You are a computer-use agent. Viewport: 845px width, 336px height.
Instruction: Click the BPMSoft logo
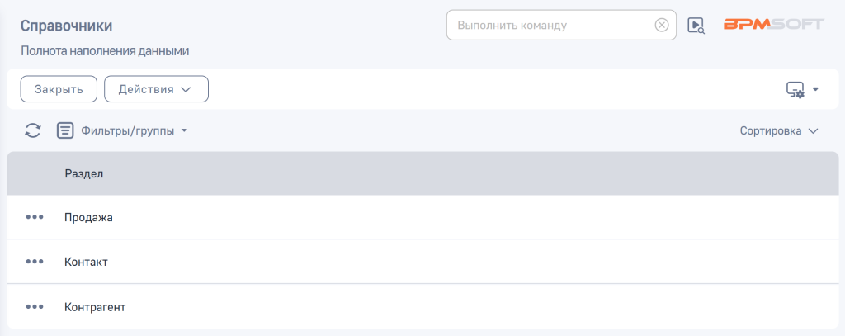pyautogui.click(x=773, y=25)
